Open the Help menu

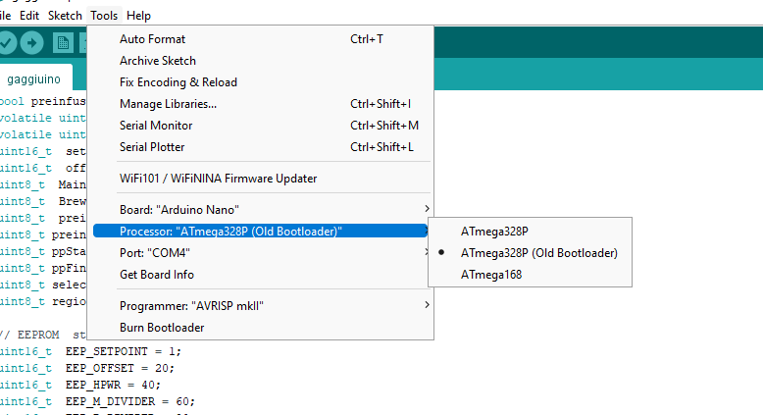138,16
